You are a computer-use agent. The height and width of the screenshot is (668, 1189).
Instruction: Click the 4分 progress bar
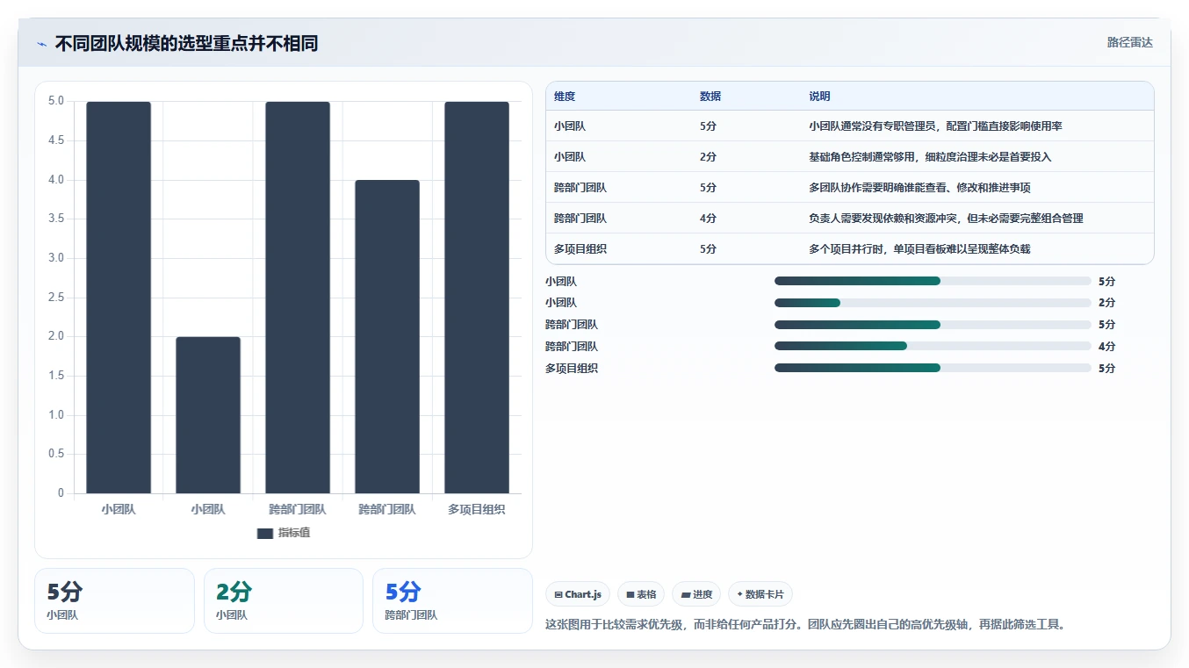(x=933, y=347)
